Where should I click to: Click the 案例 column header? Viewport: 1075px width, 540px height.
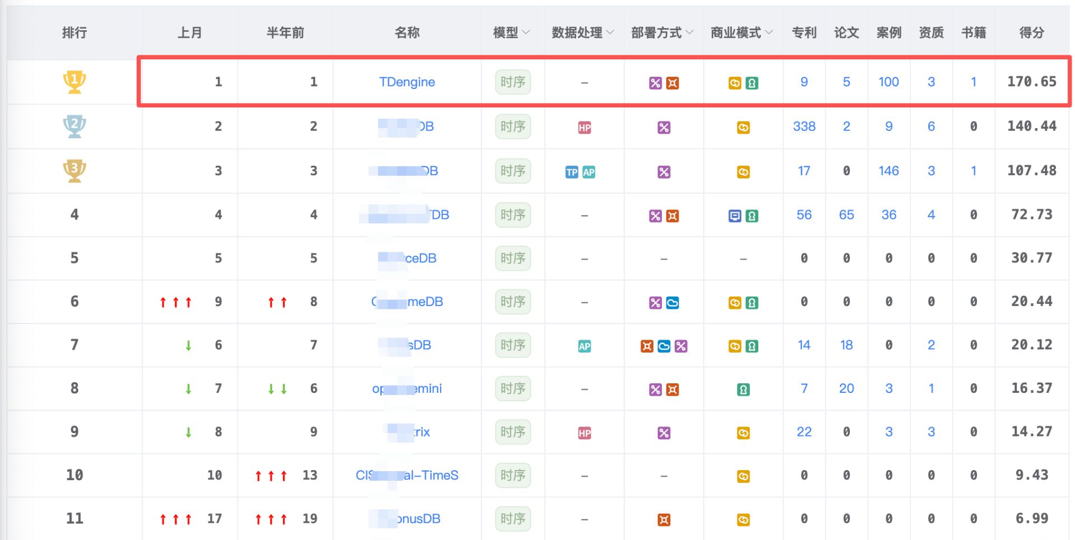point(889,32)
